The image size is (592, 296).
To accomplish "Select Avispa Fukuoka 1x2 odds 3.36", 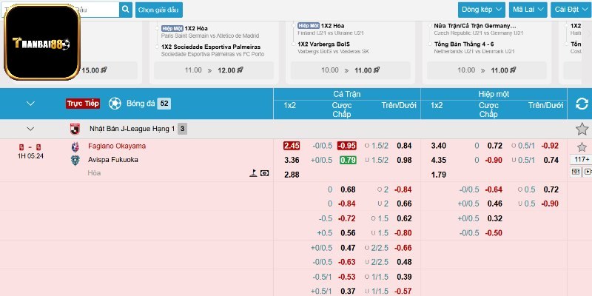I will pyautogui.click(x=292, y=160).
